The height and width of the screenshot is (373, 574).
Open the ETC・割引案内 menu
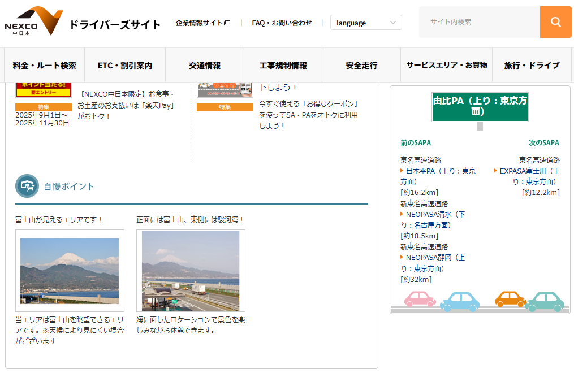point(125,66)
